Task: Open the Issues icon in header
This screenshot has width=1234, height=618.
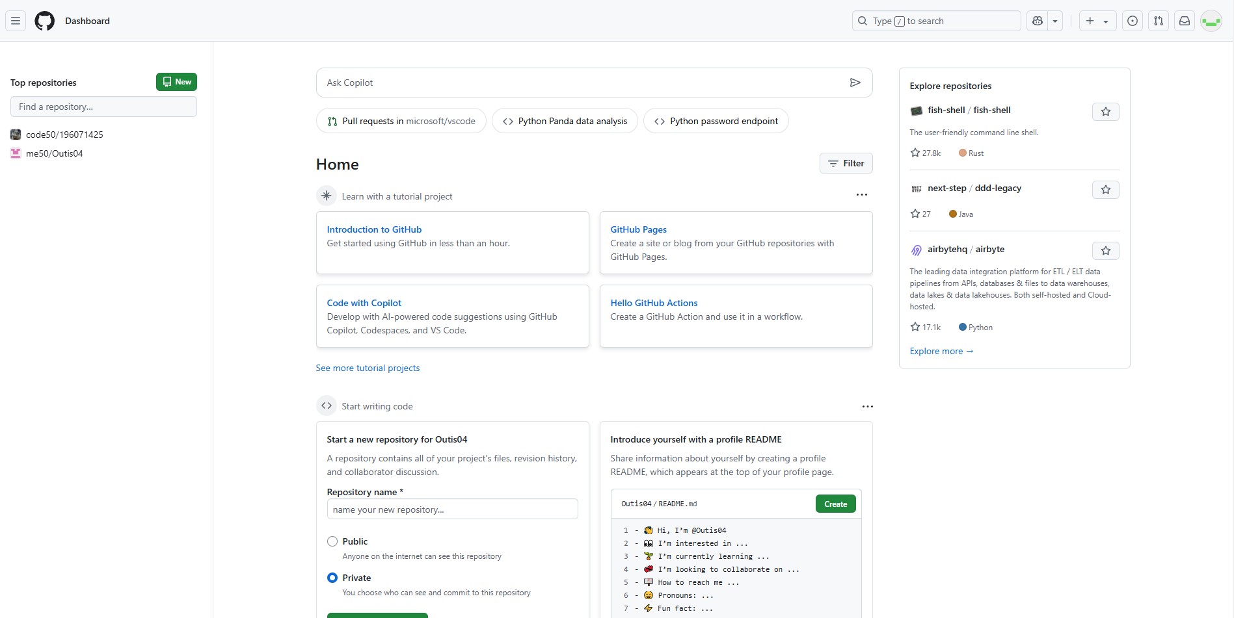Action: 1133,21
